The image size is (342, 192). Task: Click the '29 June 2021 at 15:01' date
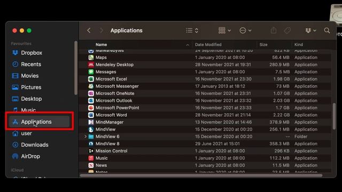click(217, 143)
